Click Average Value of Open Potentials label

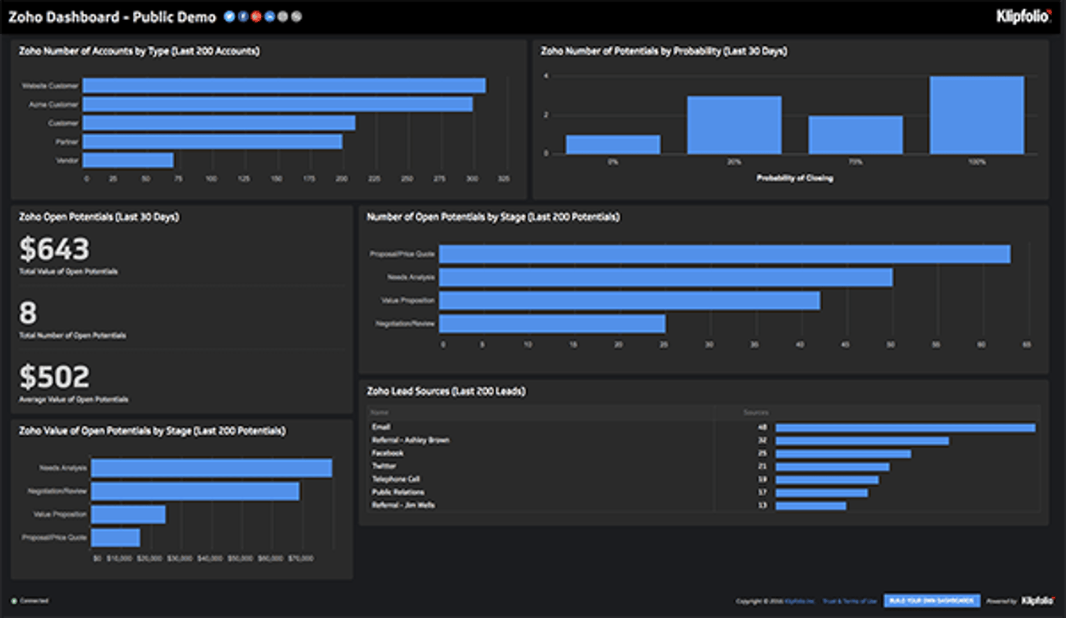pyautogui.click(x=74, y=399)
